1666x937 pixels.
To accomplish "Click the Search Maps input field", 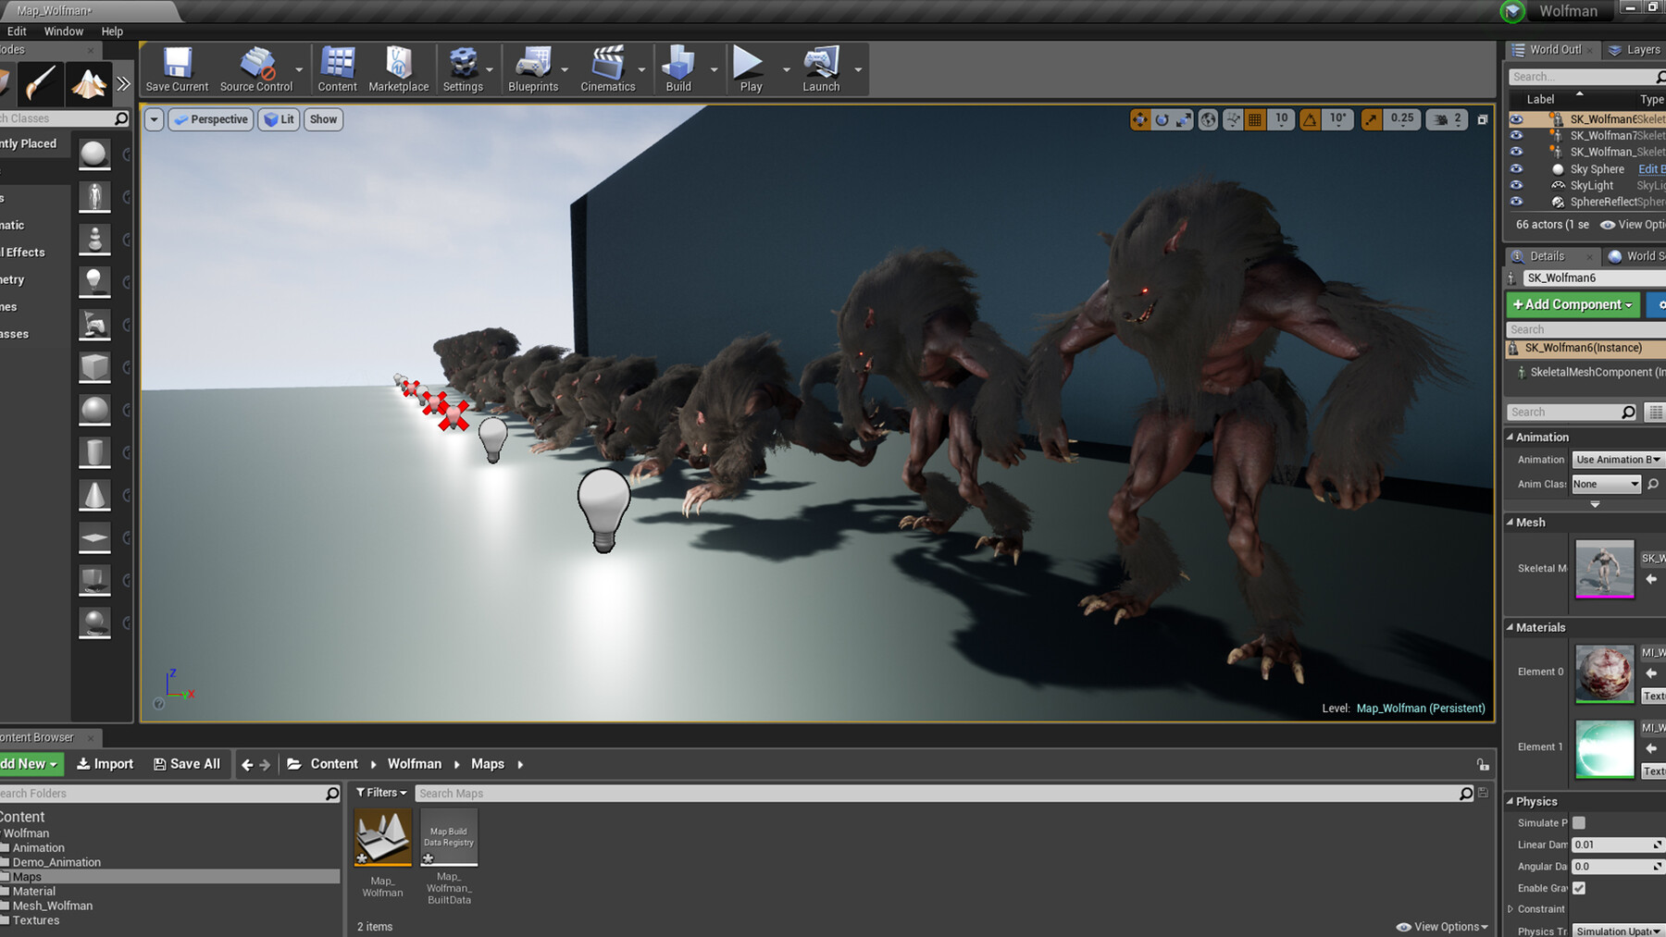I will tap(937, 793).
